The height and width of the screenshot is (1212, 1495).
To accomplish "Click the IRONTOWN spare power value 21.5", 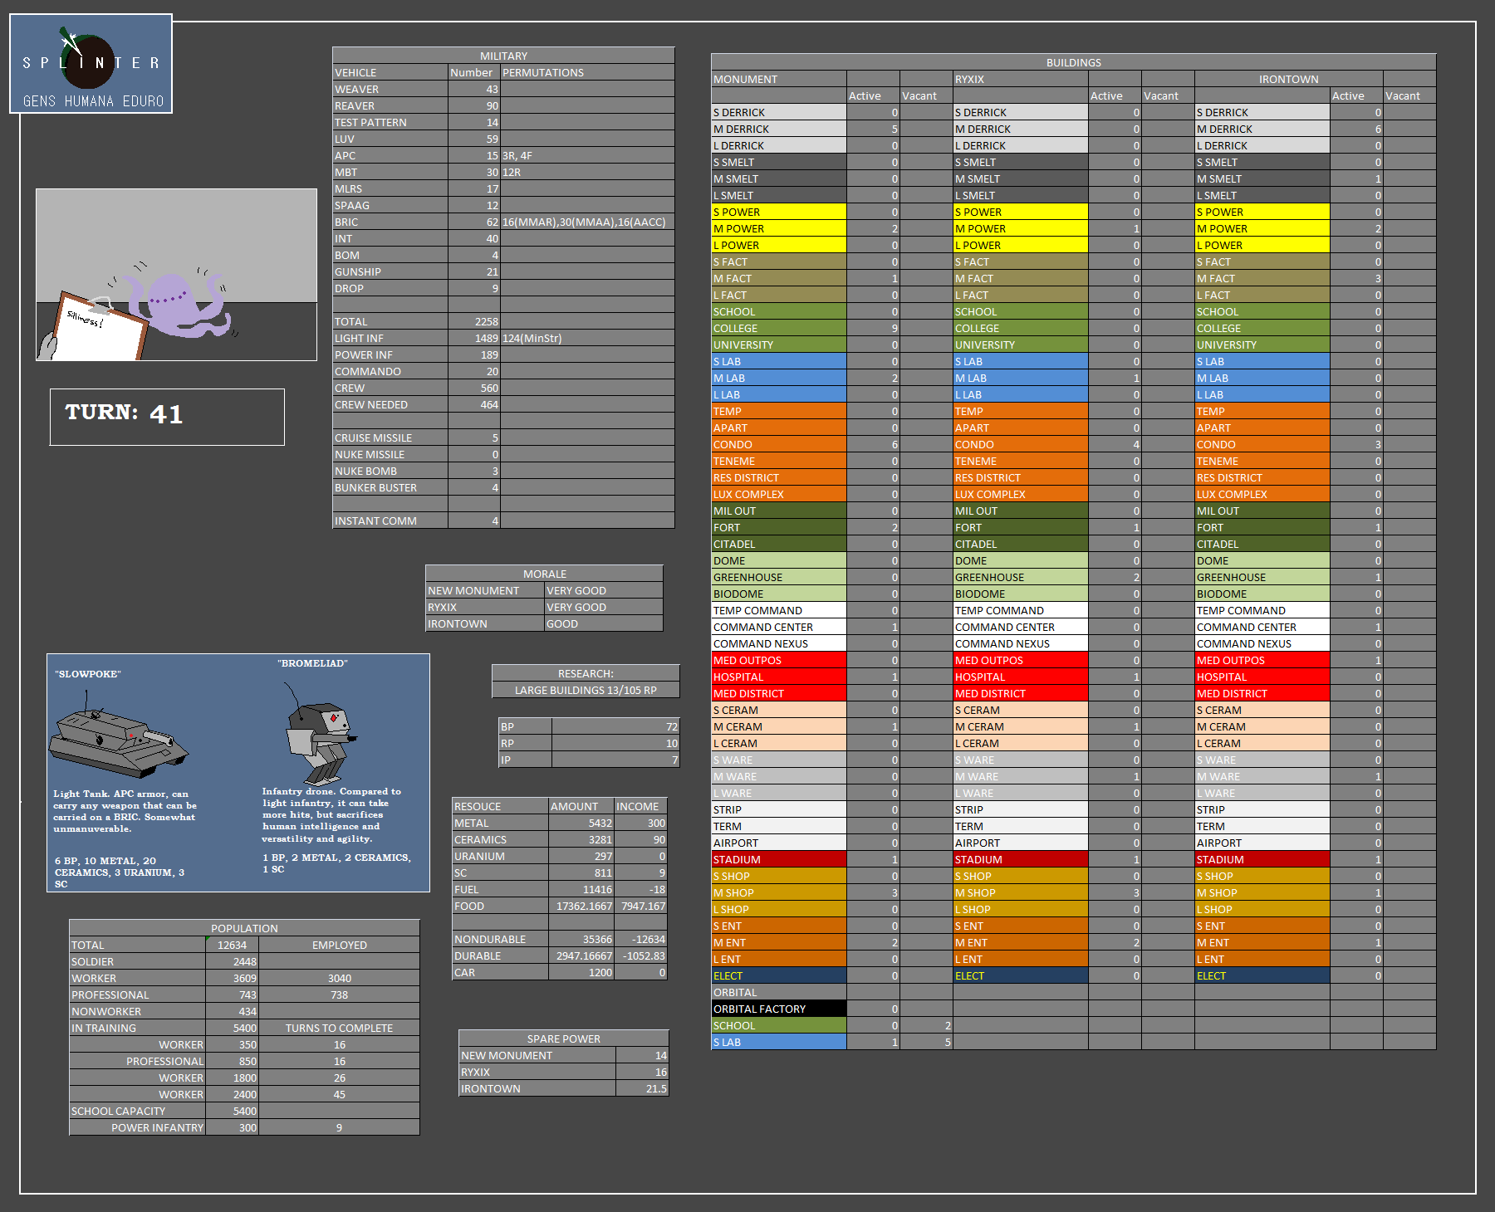I will 642,1088.
